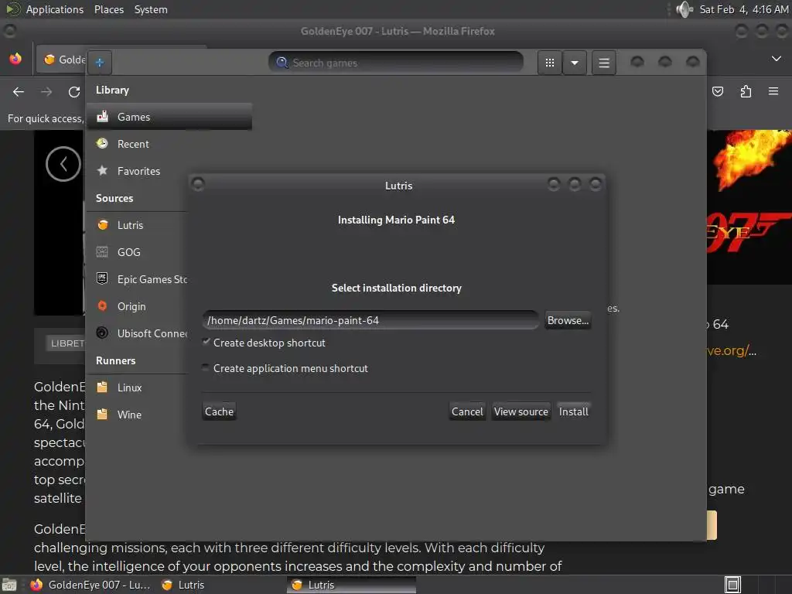
Task: Click the installation directory path field
Action: tap(370, 320)
